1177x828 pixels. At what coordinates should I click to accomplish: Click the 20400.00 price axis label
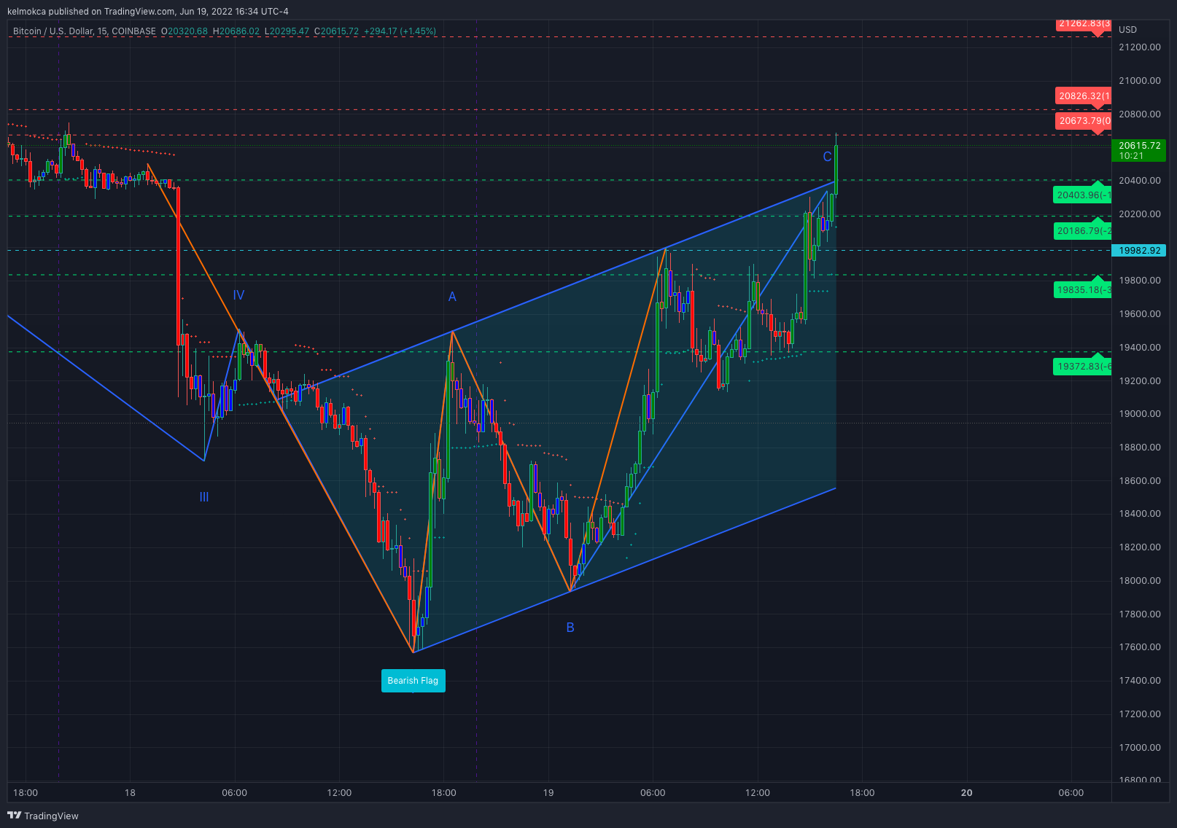[1140, 181]
